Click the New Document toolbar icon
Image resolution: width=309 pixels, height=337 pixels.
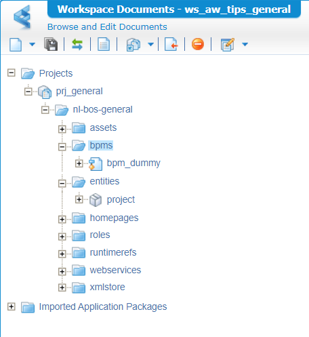(x=16, y=45)
